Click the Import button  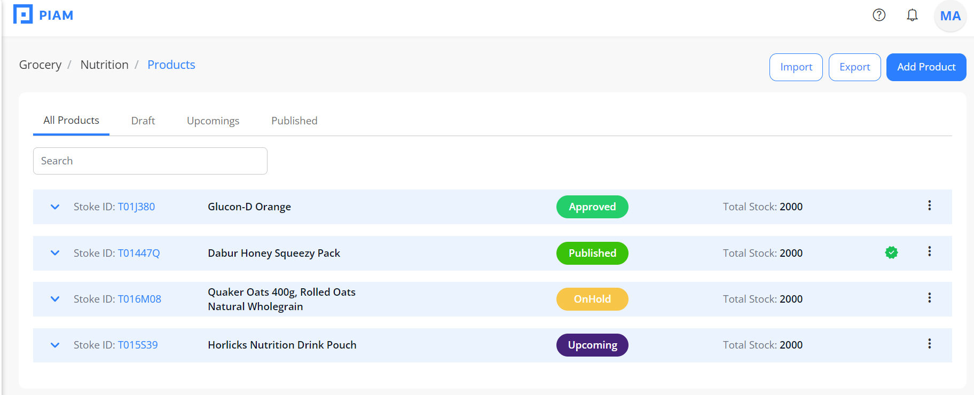coord(796,67)
